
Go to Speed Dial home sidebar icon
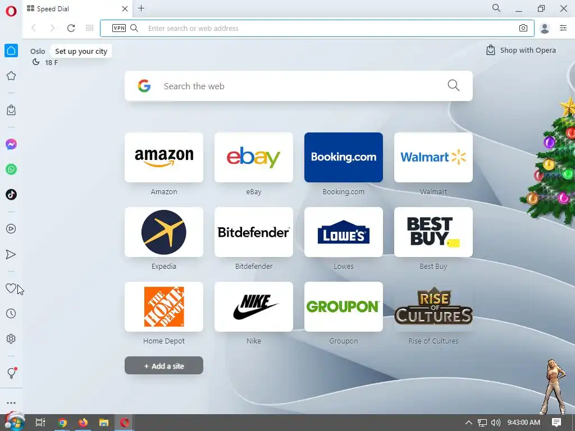(x=11, y=51)
